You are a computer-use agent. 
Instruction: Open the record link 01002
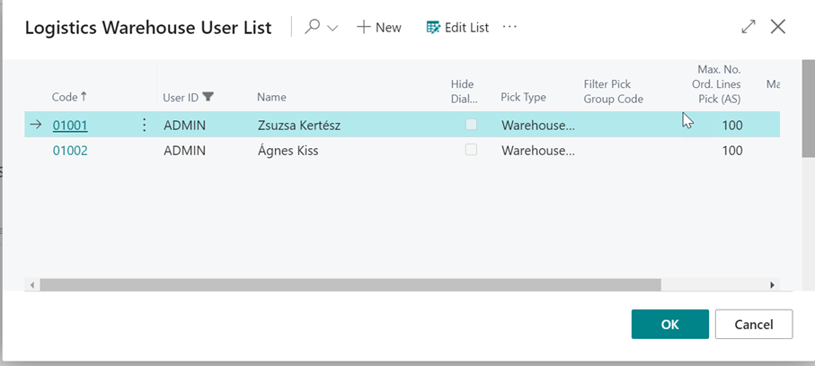coord(70,151)
